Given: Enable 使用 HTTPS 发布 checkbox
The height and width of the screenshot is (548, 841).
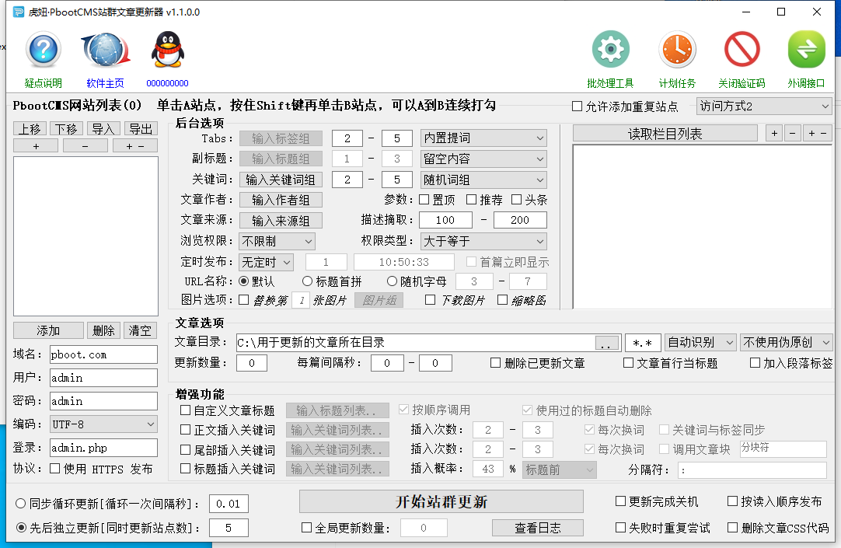Looking at the screenshot, I should (x=54, y=469).
